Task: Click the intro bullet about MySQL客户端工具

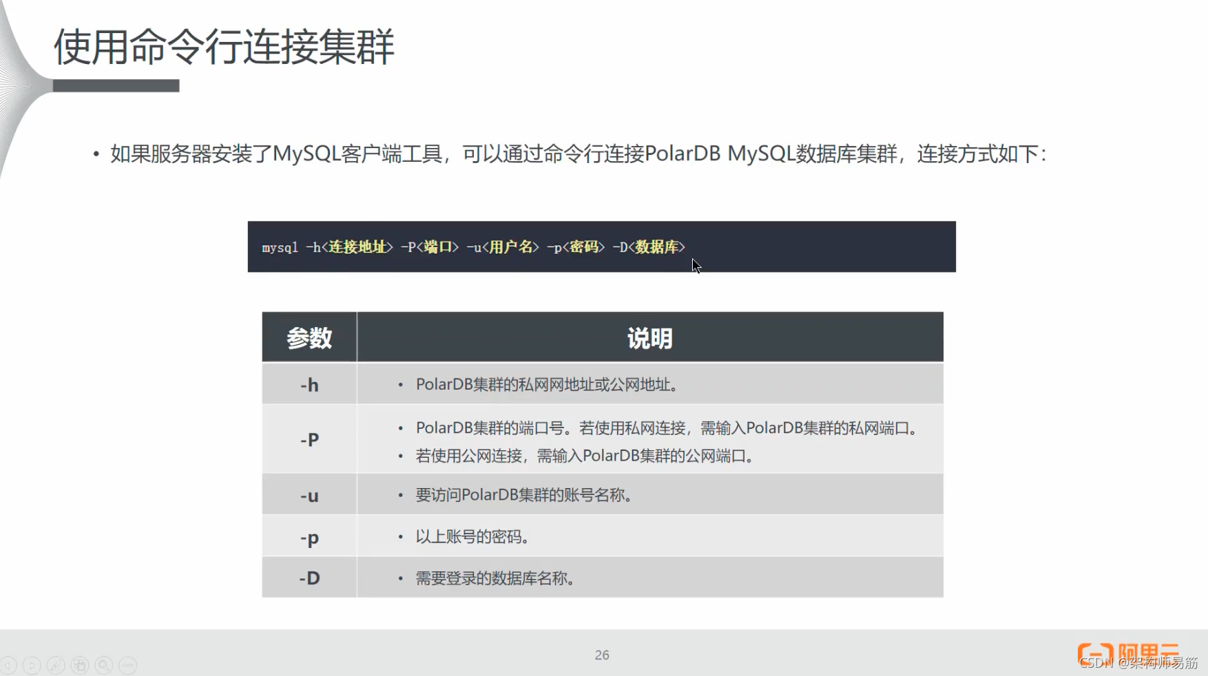Action: tap(579, 154)
